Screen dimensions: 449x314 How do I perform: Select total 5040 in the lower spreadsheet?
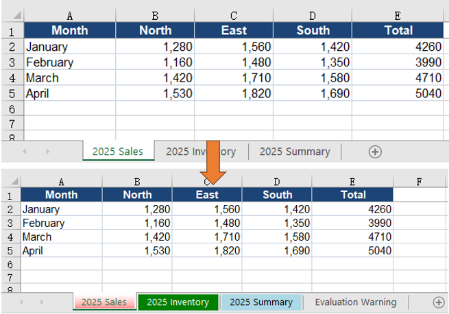(x=352, y=250)
